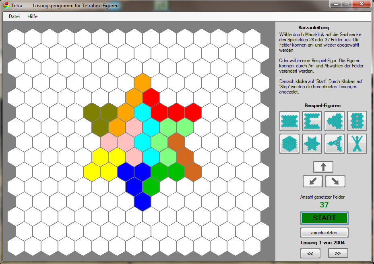Viewport: 374px width, 264px height.
Task: Open the Hilfe menu
Action: tap(33, 16)
